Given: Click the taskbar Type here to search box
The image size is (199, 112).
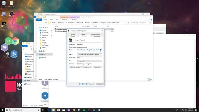Looking at the screenshot, I should (23, 110).
